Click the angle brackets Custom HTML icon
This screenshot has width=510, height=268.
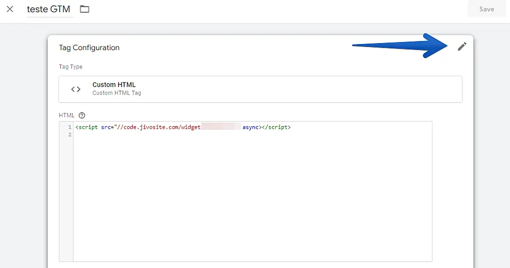pyautogui.click(x=76, y=89)
